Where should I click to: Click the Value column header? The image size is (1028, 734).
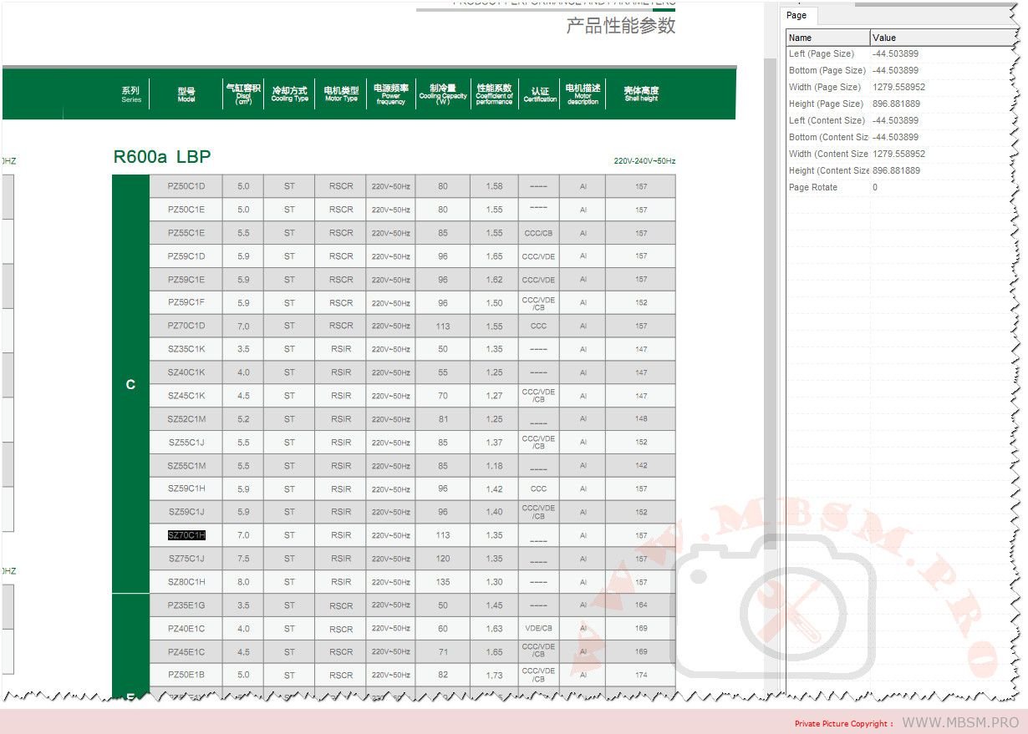point(940,38)
